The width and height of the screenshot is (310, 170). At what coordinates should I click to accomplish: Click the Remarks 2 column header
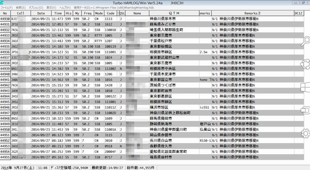pos(252,13)
